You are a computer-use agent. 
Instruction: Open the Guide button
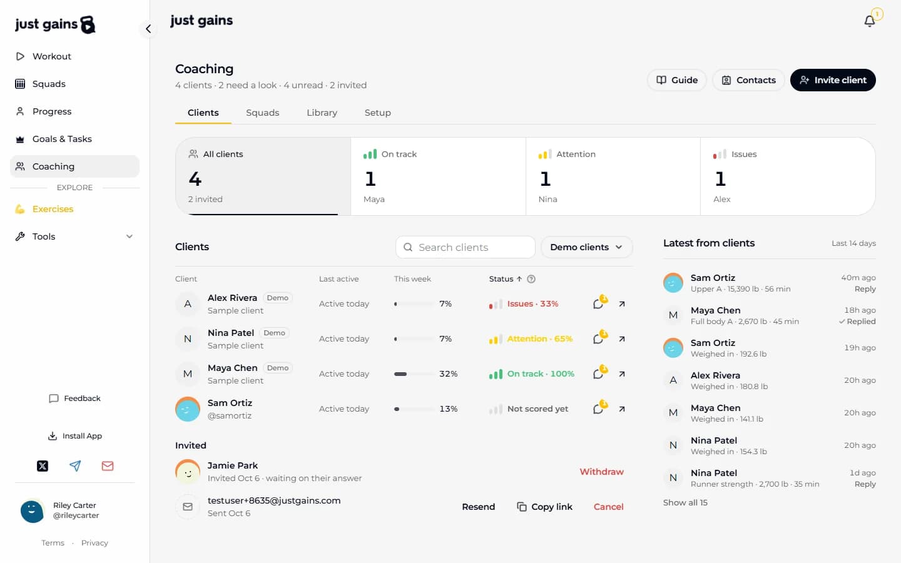(677, 80)
